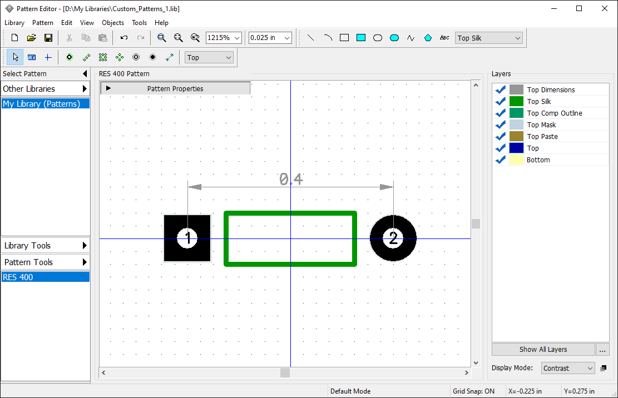This screenshot has width=618, height=398.
Task: Select the filled black dot tool
Action: [153, 57]
